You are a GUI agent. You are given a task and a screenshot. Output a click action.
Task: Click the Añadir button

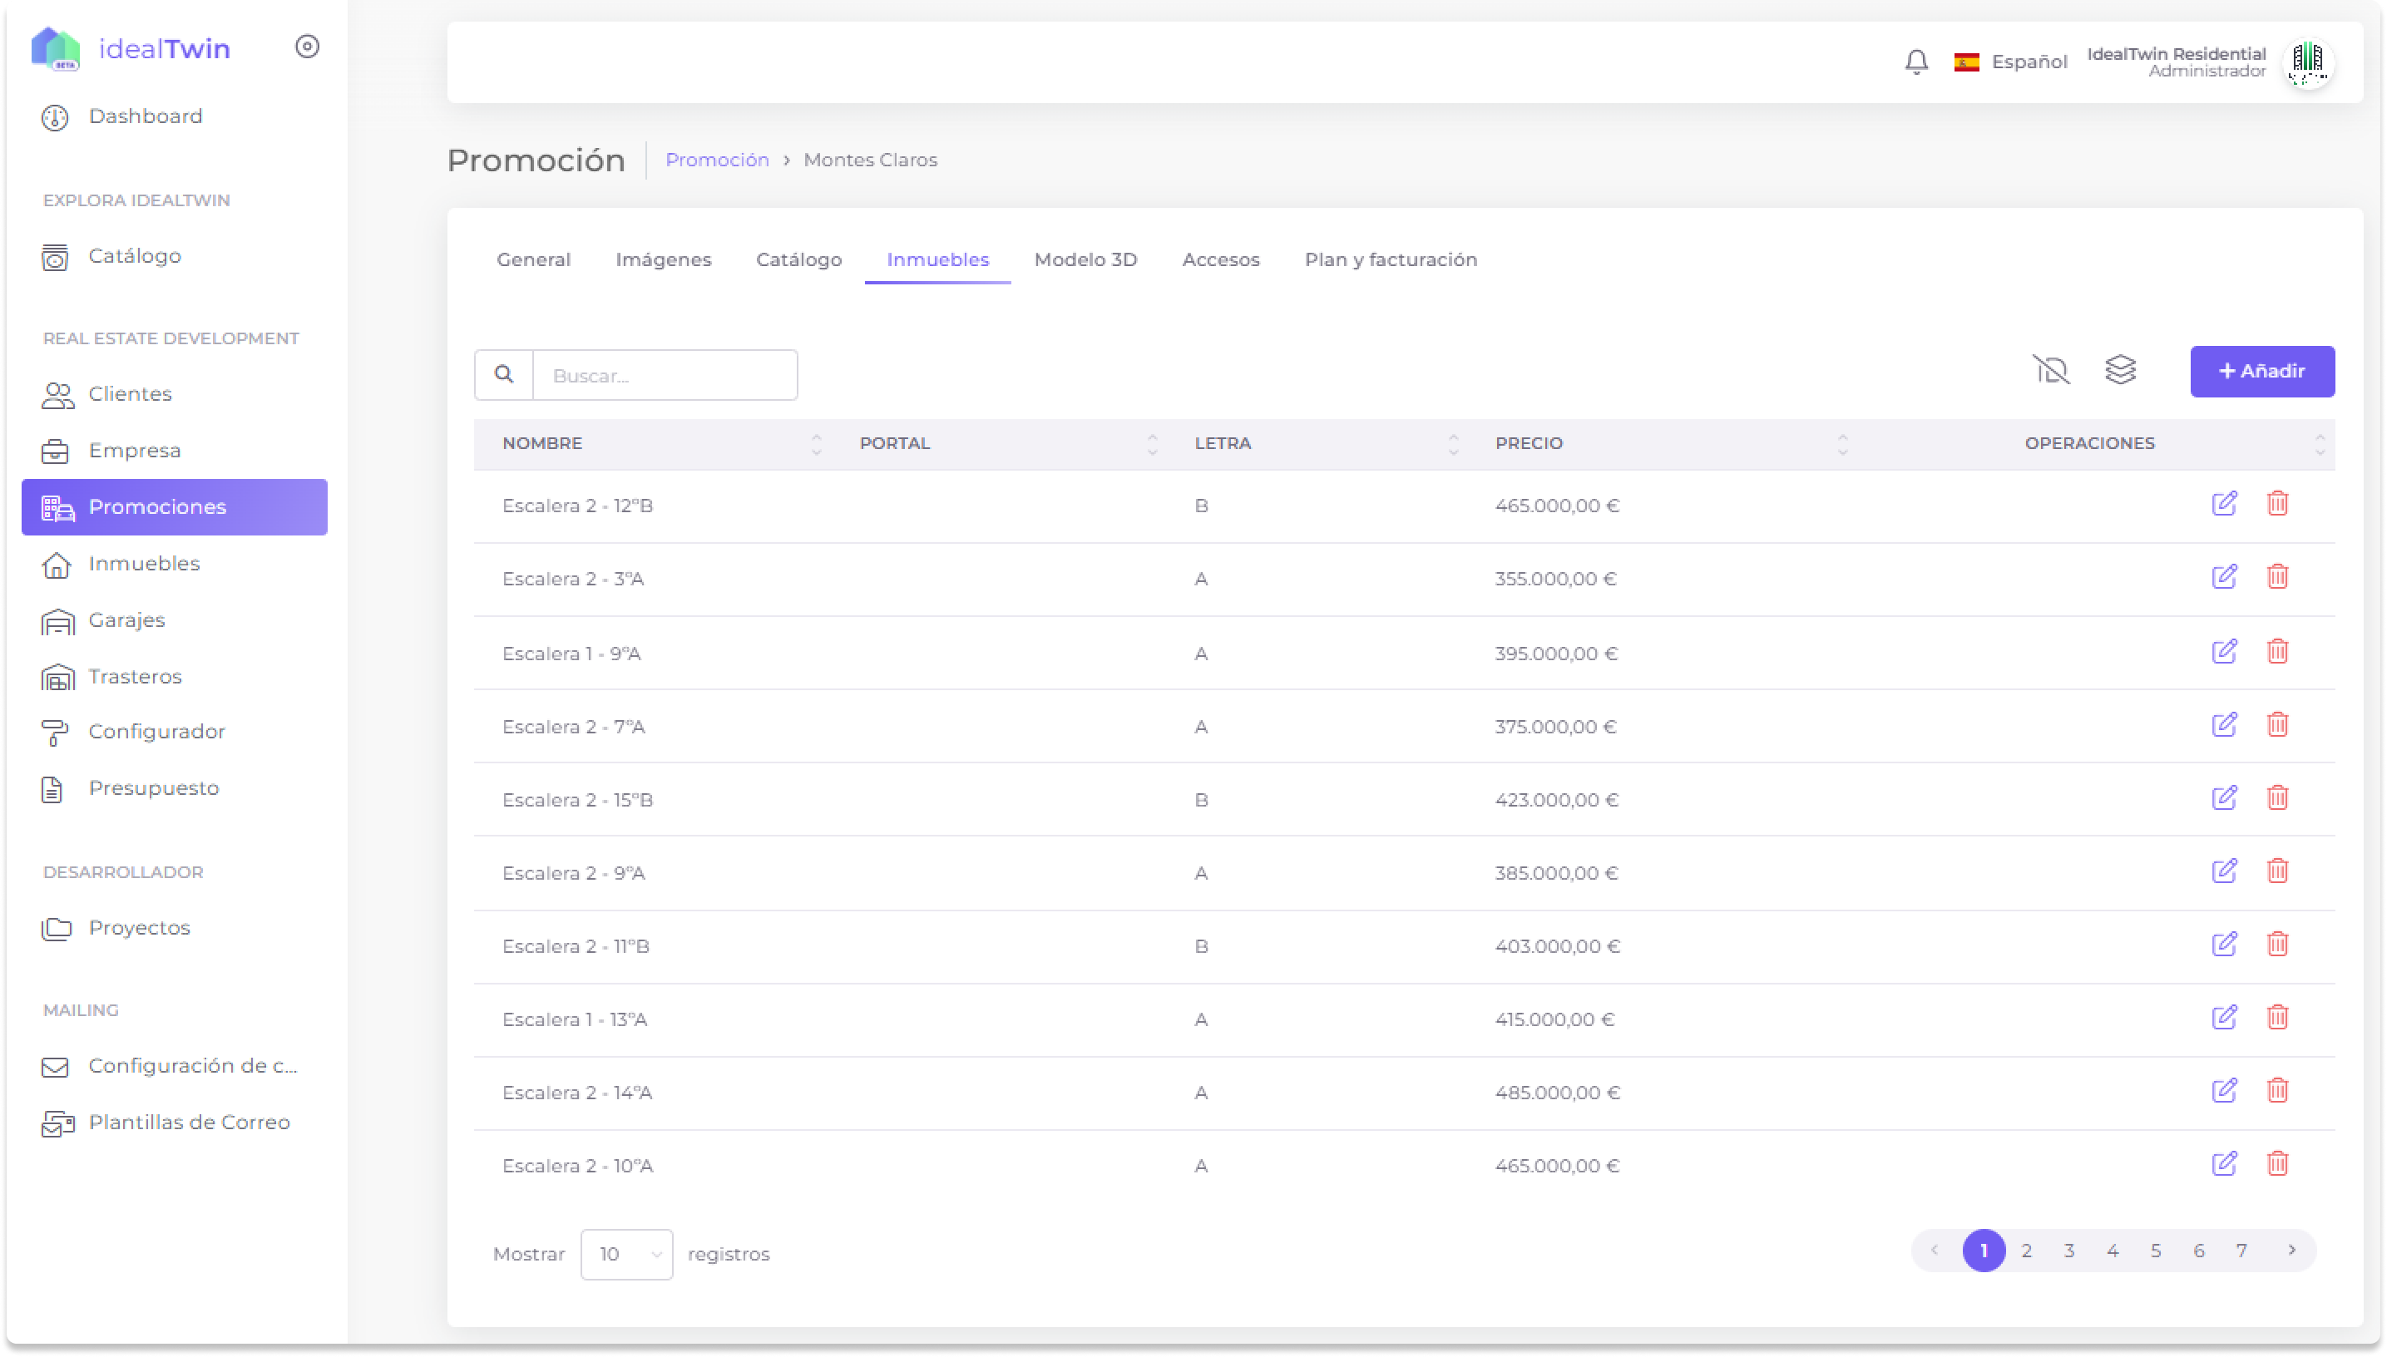click(x=2261, y=372)
